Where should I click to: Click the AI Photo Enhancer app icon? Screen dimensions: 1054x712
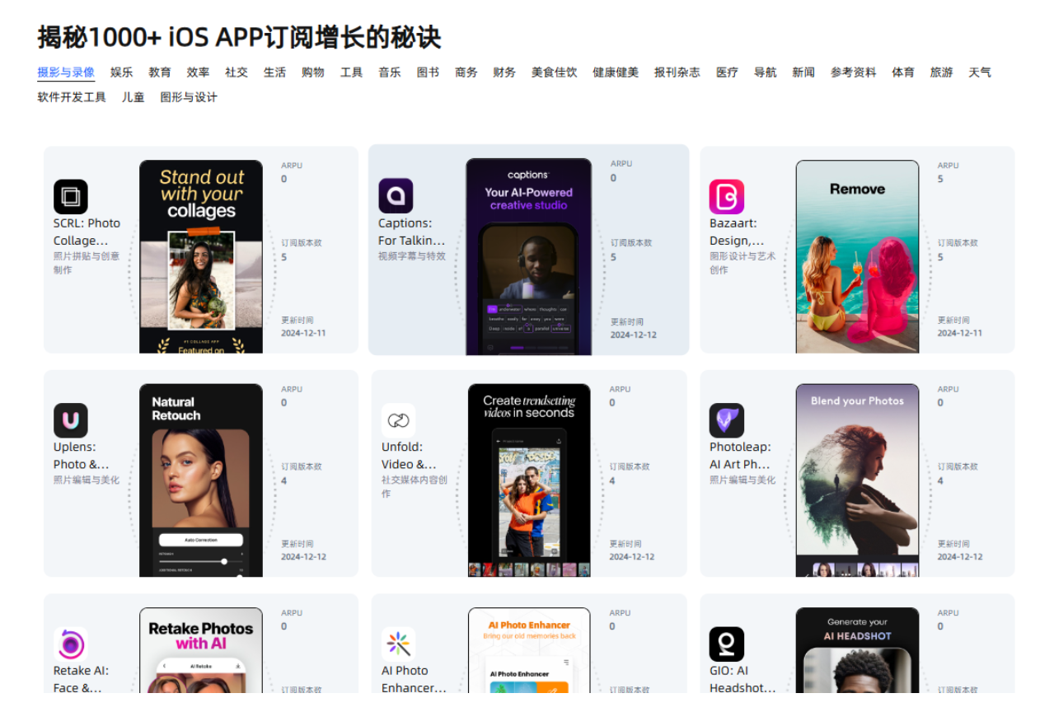coord(399,644)
